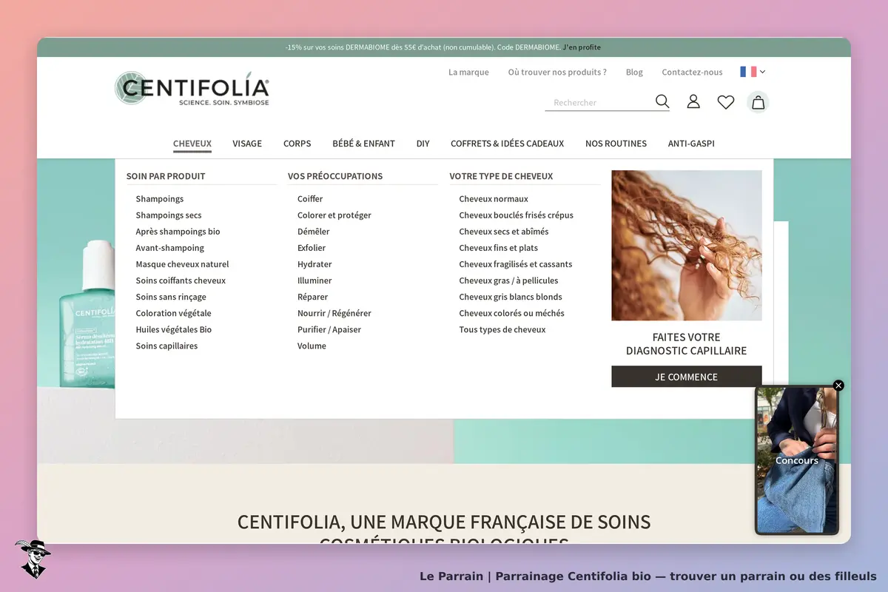Viewport: 888px width, 592px height.
Task: Choose the Illuminer concern
Action: coord(314,280)
